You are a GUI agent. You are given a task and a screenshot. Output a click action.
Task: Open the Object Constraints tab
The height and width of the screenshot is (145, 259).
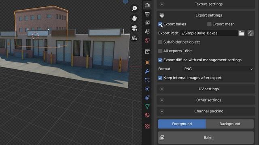147,97
